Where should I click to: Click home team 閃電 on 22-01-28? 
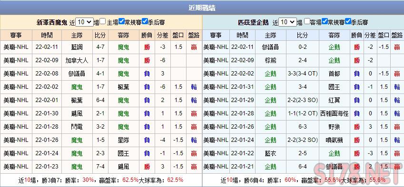[77, 127]
